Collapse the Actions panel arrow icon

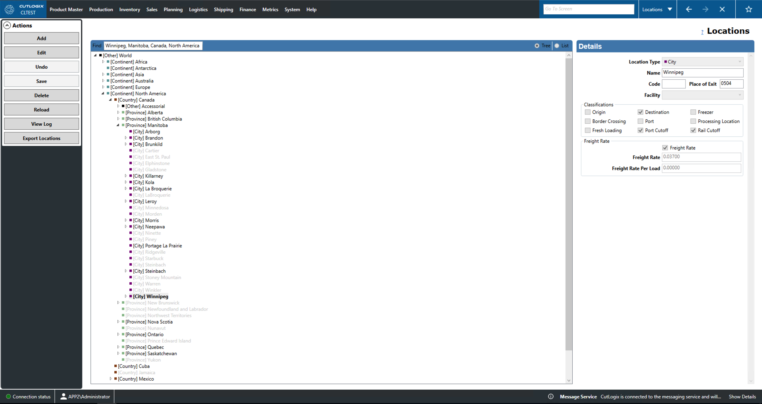click(x=7, y=25)
